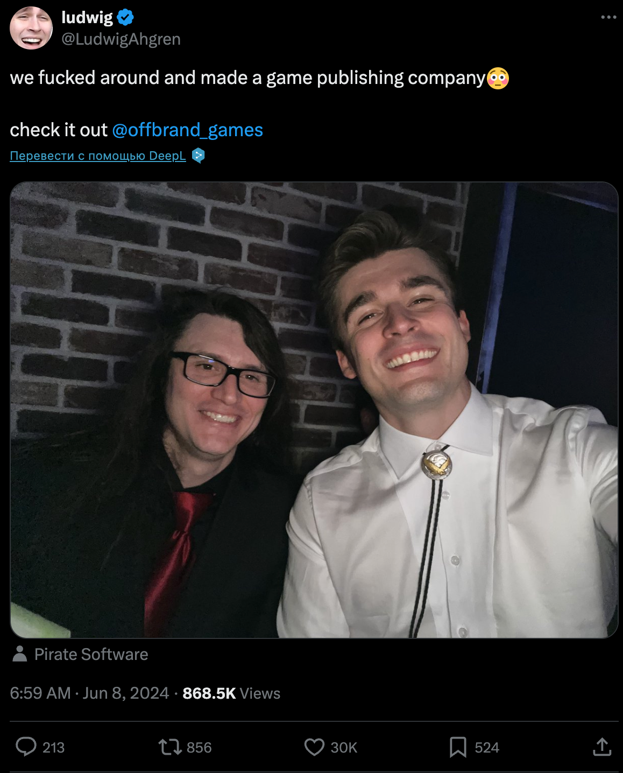The image size is (623, 773).
Task: View the 868.5K Views analytics
Action: pos(231,693)
